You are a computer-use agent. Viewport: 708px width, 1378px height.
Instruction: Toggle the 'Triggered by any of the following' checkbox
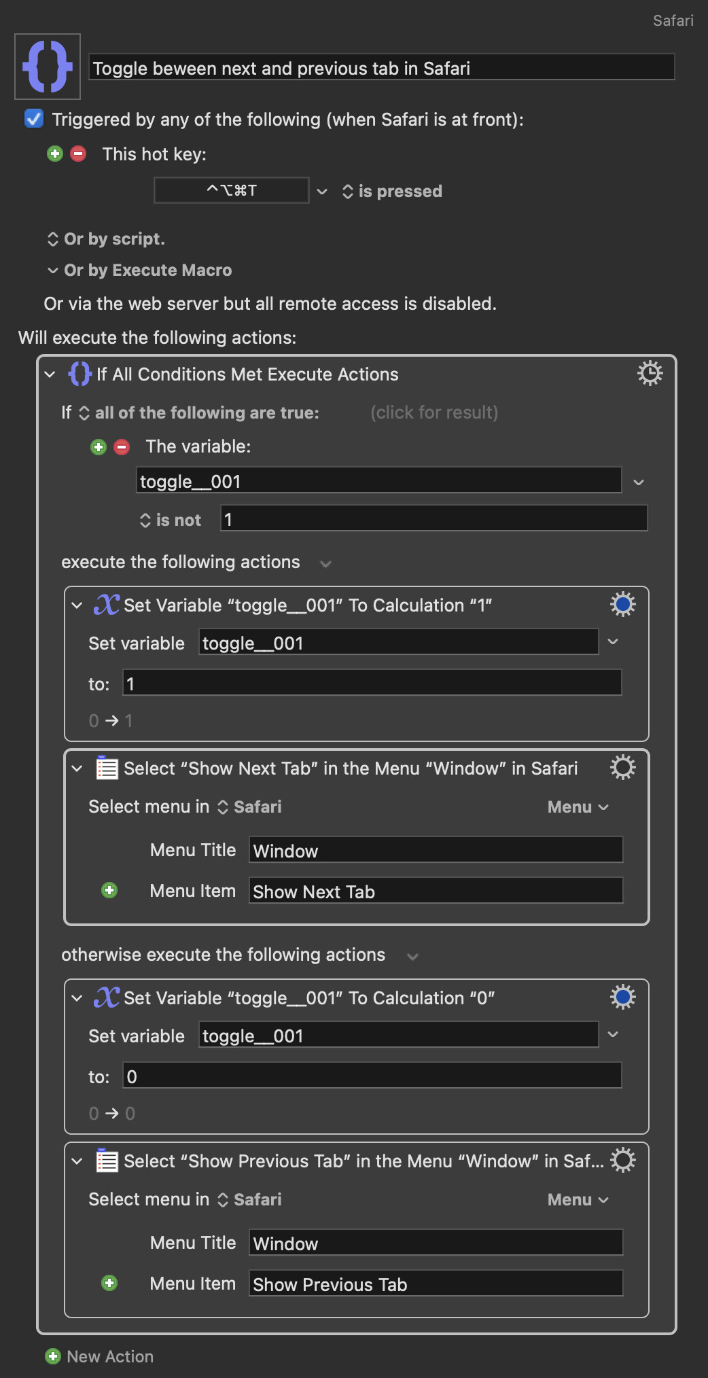(x=34, y=119)
